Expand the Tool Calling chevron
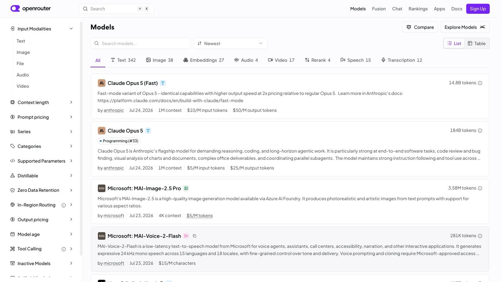The height and width of the screenshot is (282, 502). [x=71, y=249]
